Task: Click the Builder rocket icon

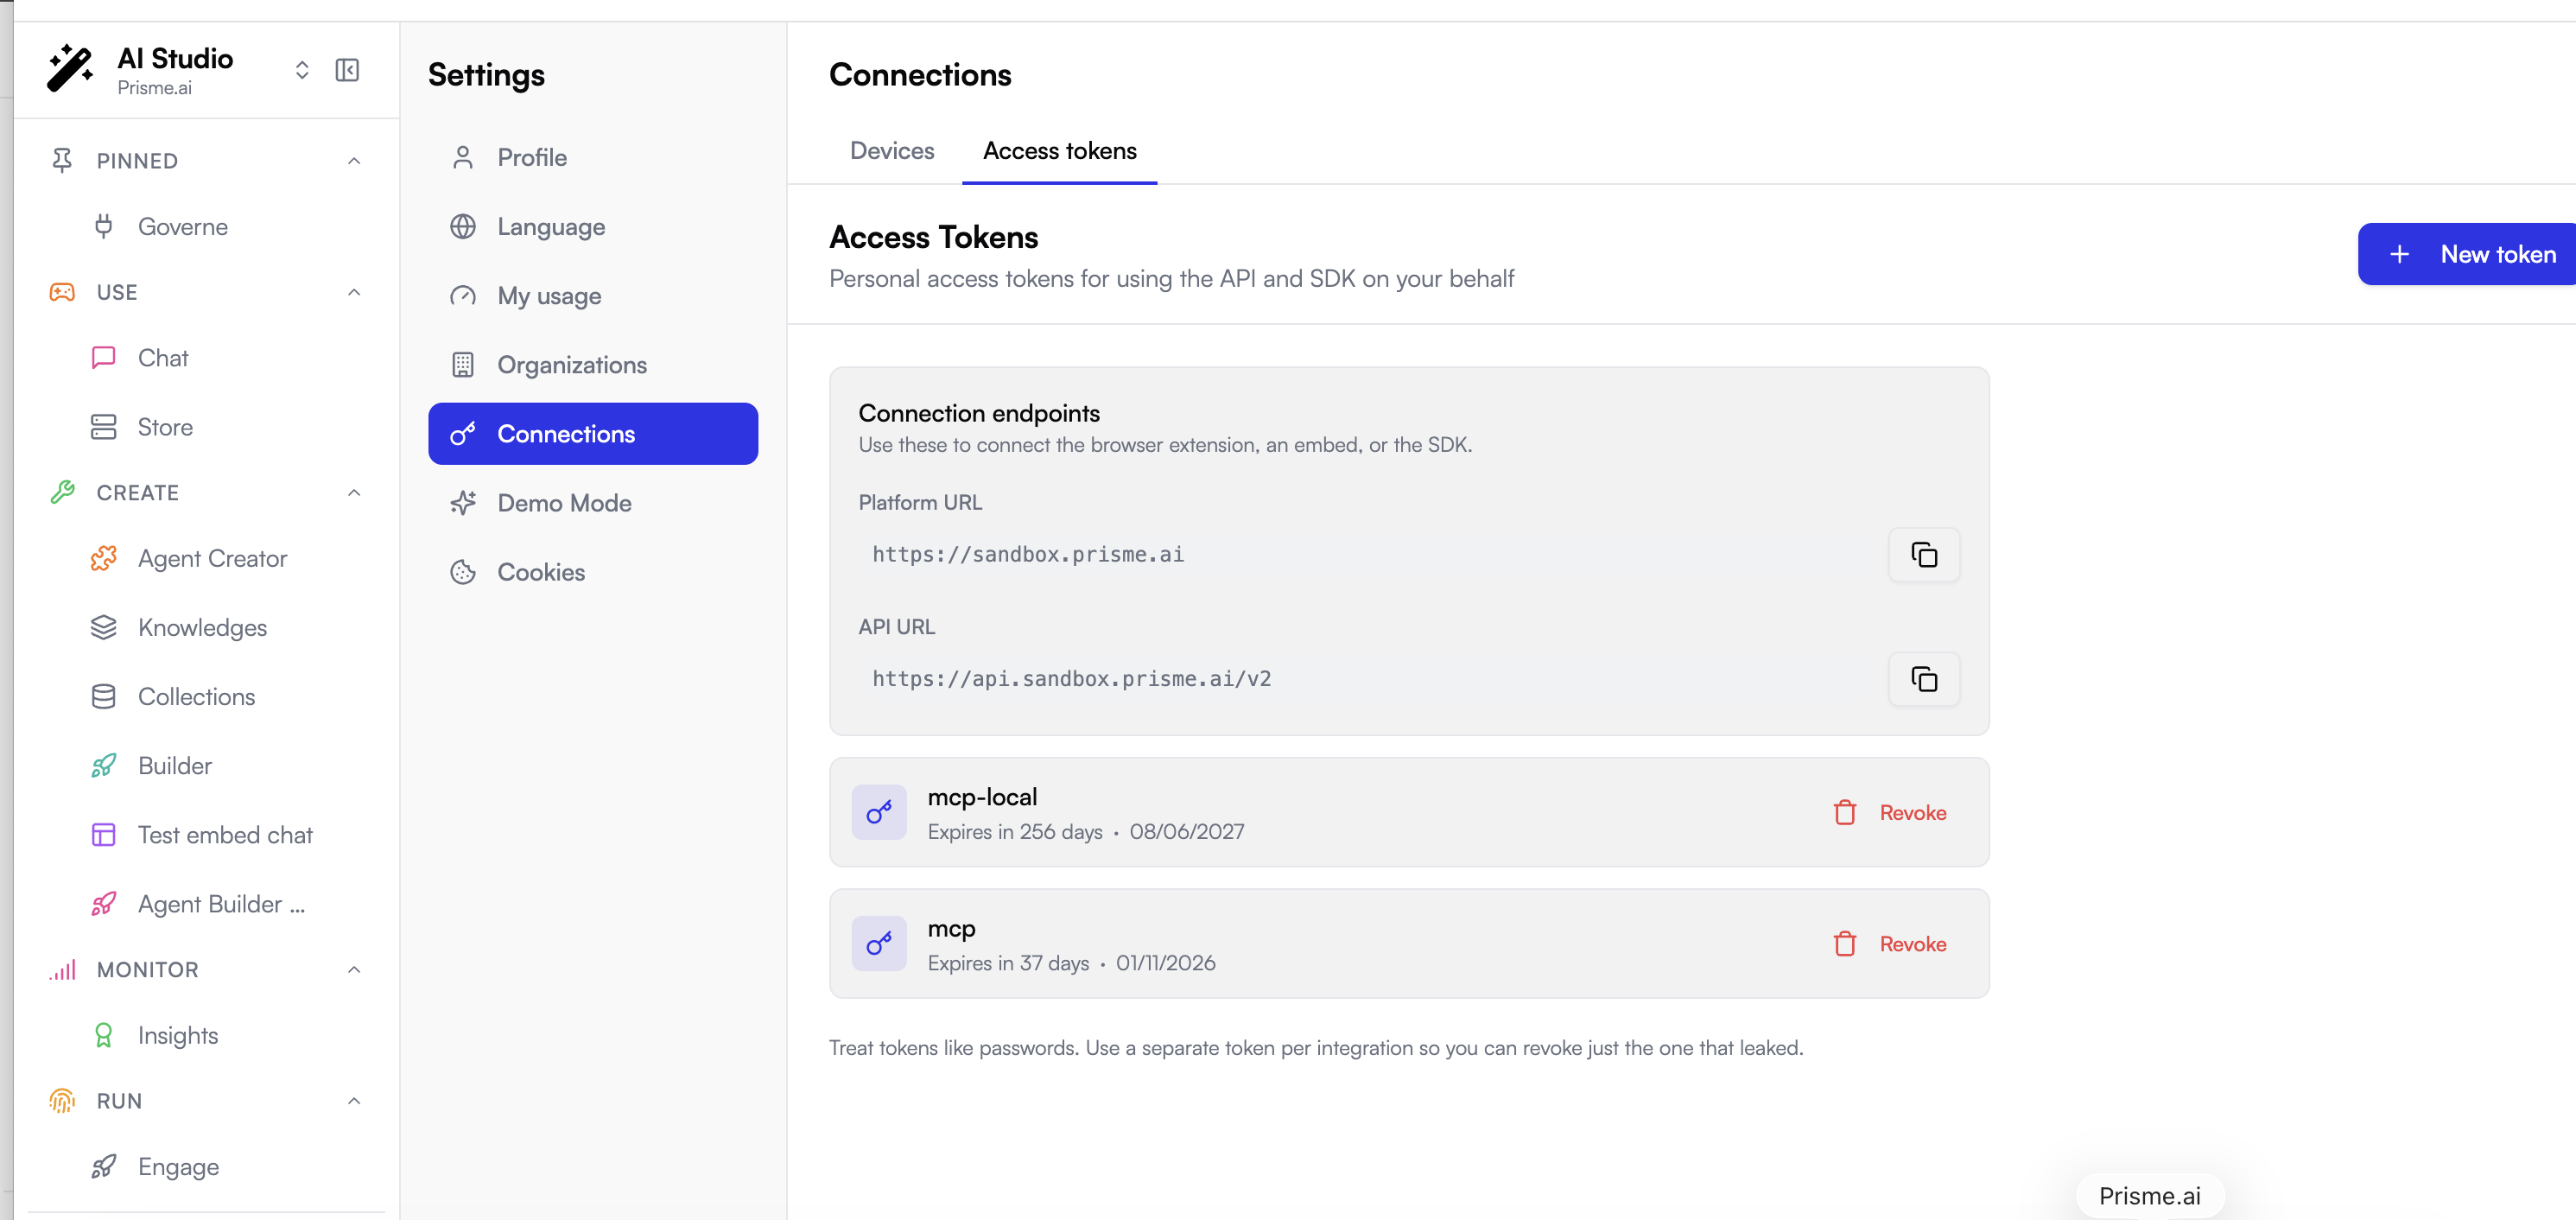Action: click(104, 766)
